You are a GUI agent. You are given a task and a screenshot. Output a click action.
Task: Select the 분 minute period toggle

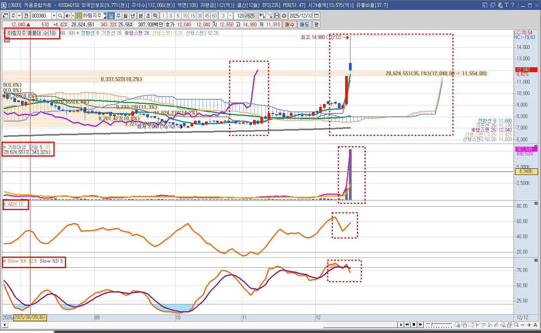(x=141, y=16)
